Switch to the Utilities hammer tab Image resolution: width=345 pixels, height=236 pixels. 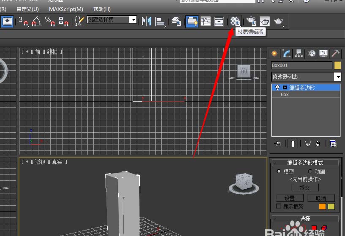click(x=336, y=54)
